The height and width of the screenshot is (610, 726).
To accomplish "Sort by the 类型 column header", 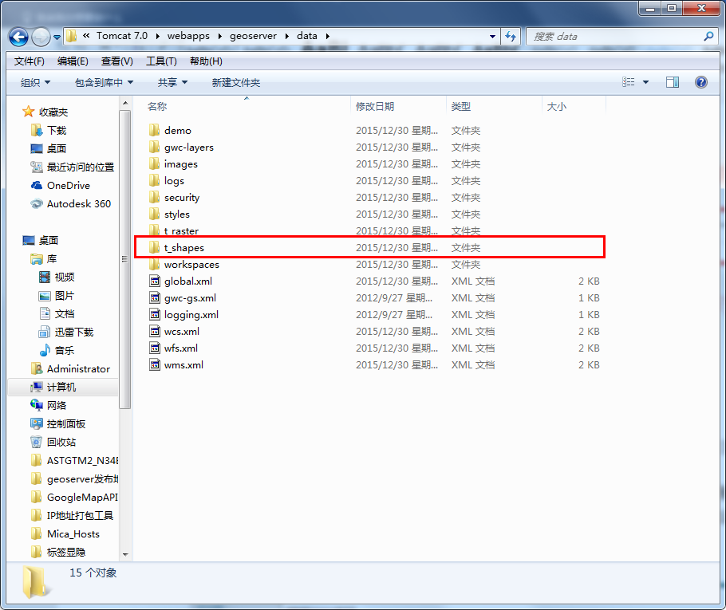I will pos(460,106).
